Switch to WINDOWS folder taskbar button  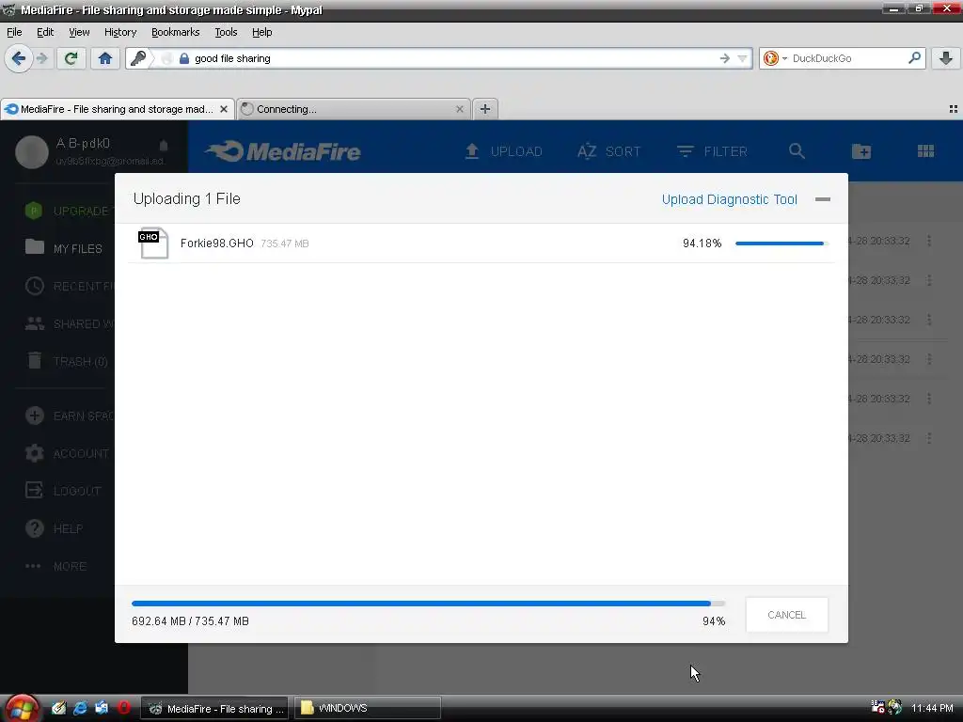[x=368, y=708]
